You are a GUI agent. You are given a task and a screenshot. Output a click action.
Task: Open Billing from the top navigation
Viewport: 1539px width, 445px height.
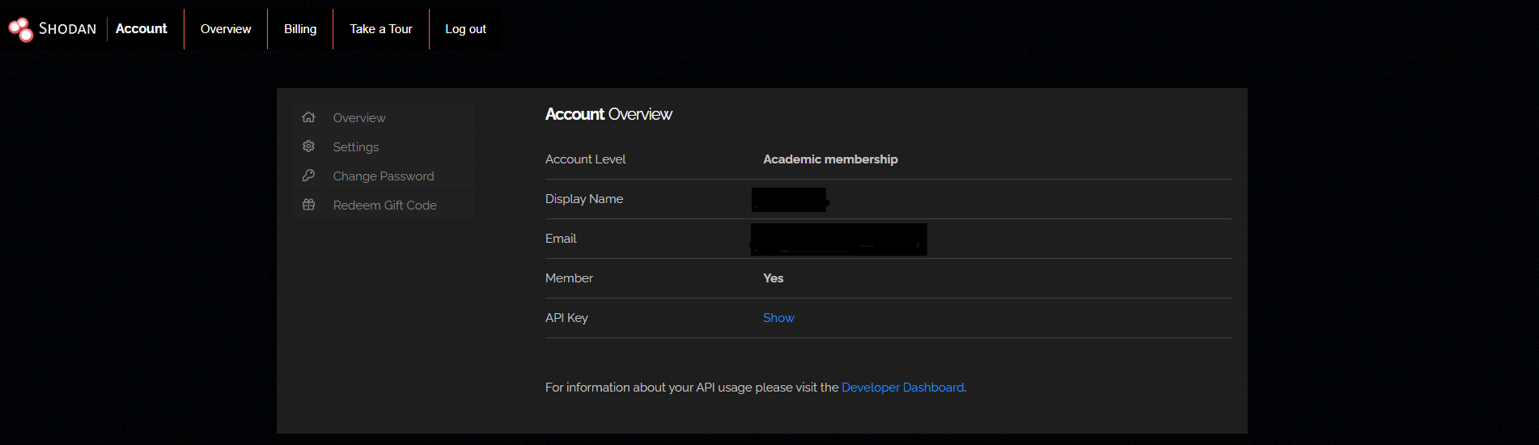(300, 29)
